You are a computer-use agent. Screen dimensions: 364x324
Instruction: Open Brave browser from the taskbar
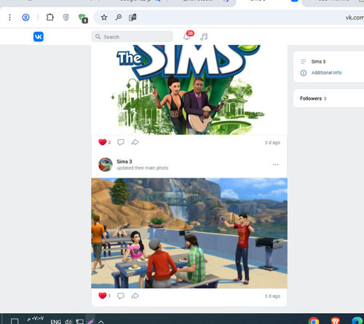coord(336,321)
